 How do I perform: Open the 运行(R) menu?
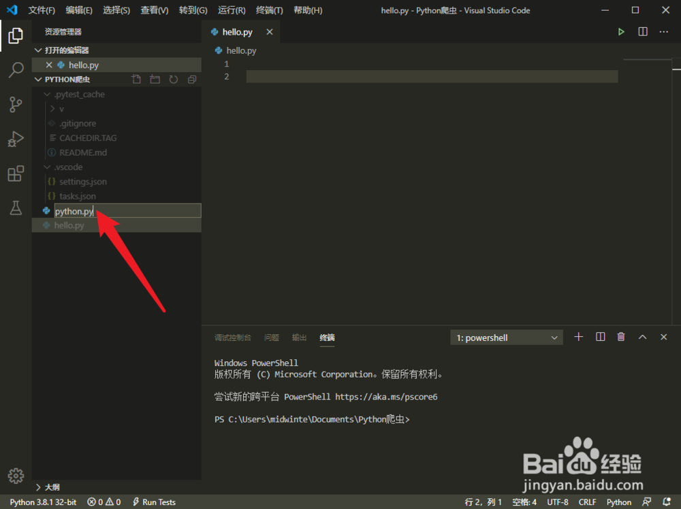click(x=232, y=10)
